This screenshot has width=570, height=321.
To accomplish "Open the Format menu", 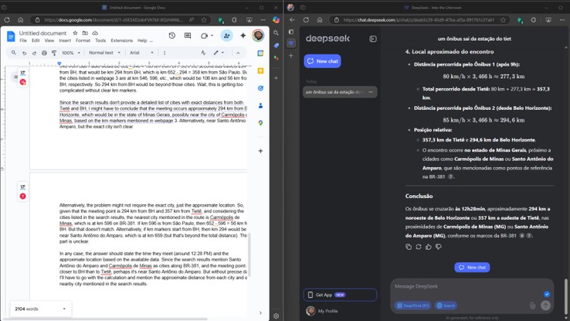I will click(x=83, y=41).
